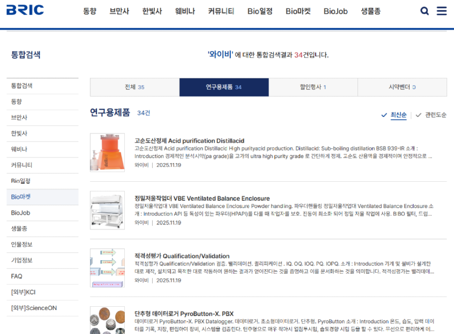This screenshot has width=454, height=334.
Task: Open the 시약벤더 tab
Action: coord(403,87)
